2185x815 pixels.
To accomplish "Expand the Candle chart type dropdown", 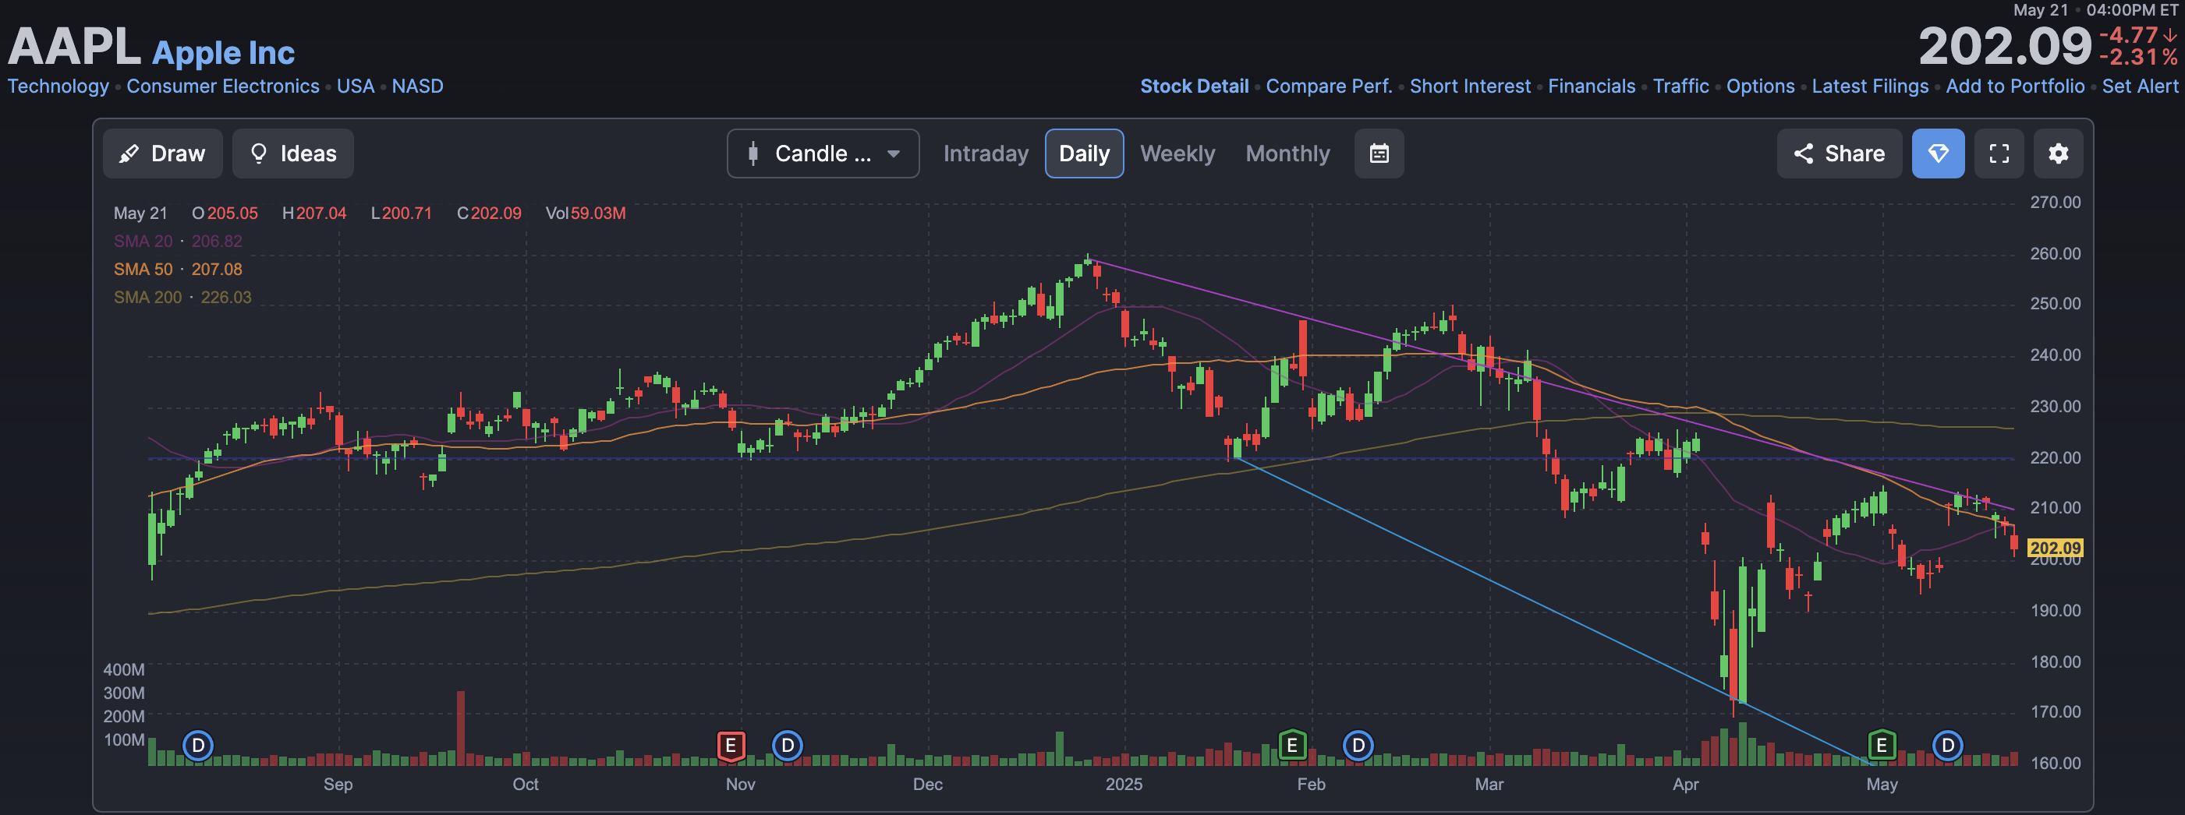I will 823,153.
